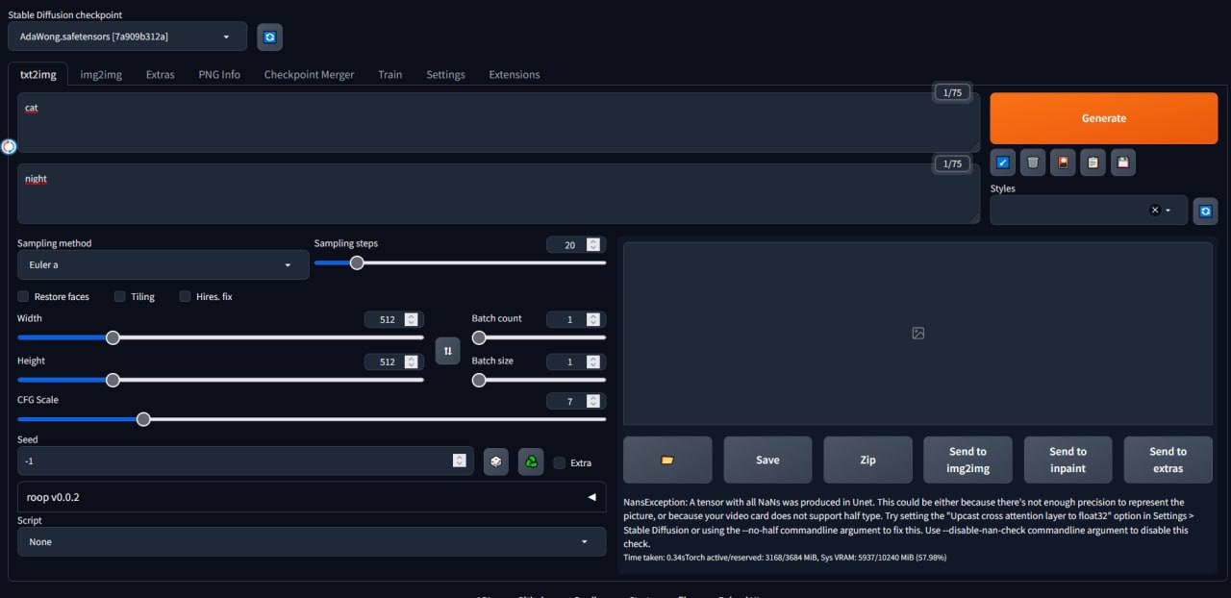The image size is (1231, 598).
Task: Click the CFG Scale slider handle
Action: [143, 419]
